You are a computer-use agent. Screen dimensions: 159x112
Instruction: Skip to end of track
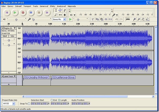[47, 13]
